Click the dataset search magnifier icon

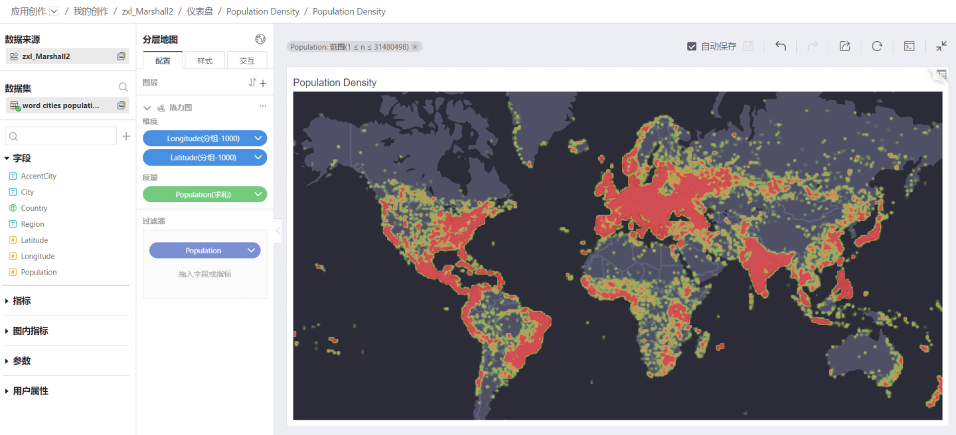pyautogui.click(x=123, y=88)
